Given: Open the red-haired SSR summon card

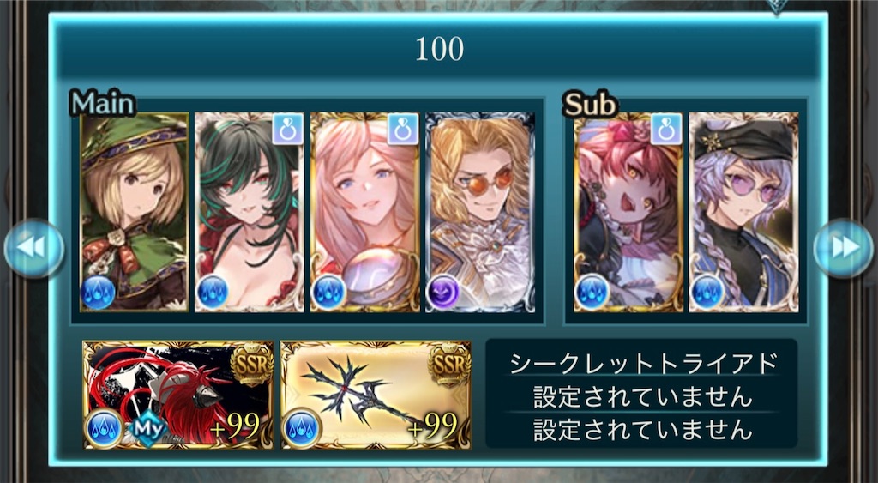Looking at the screenshot, I should (x=178, y=395).
